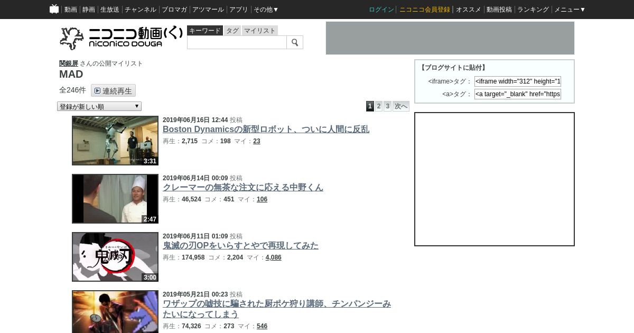
Task: Go to page 2 of the list
Action: 379,106
